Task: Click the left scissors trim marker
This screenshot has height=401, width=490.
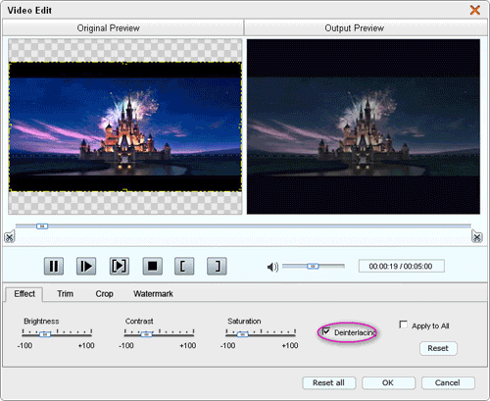Action: (10, 236)
